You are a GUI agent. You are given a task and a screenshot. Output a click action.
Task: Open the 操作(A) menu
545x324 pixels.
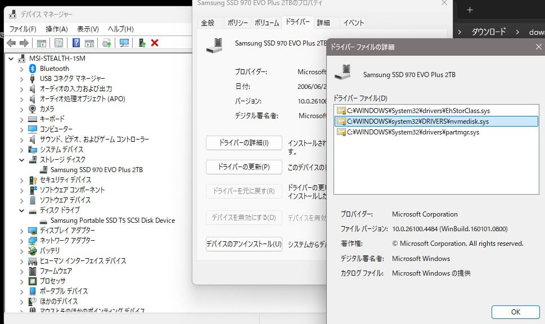tap(56, 29)
